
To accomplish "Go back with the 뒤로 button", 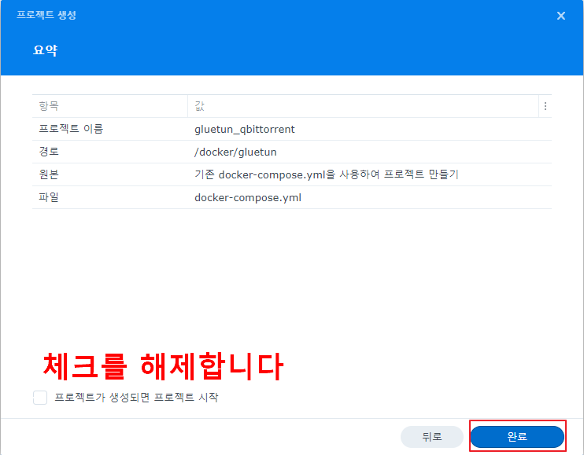I will coord(431,436).
